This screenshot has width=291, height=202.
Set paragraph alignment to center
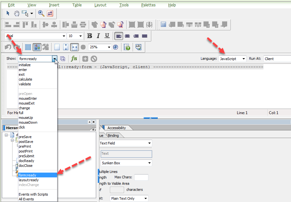coord(127,36)
